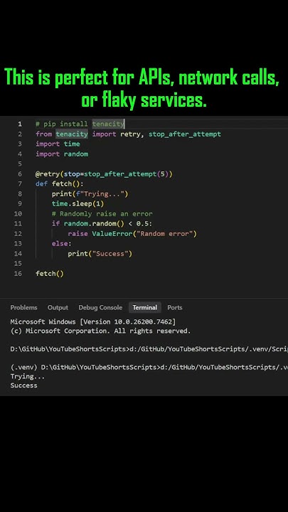Click the 'fetch()' call on line 16
The height and width of the screenshot is (512, 288).
50,274
